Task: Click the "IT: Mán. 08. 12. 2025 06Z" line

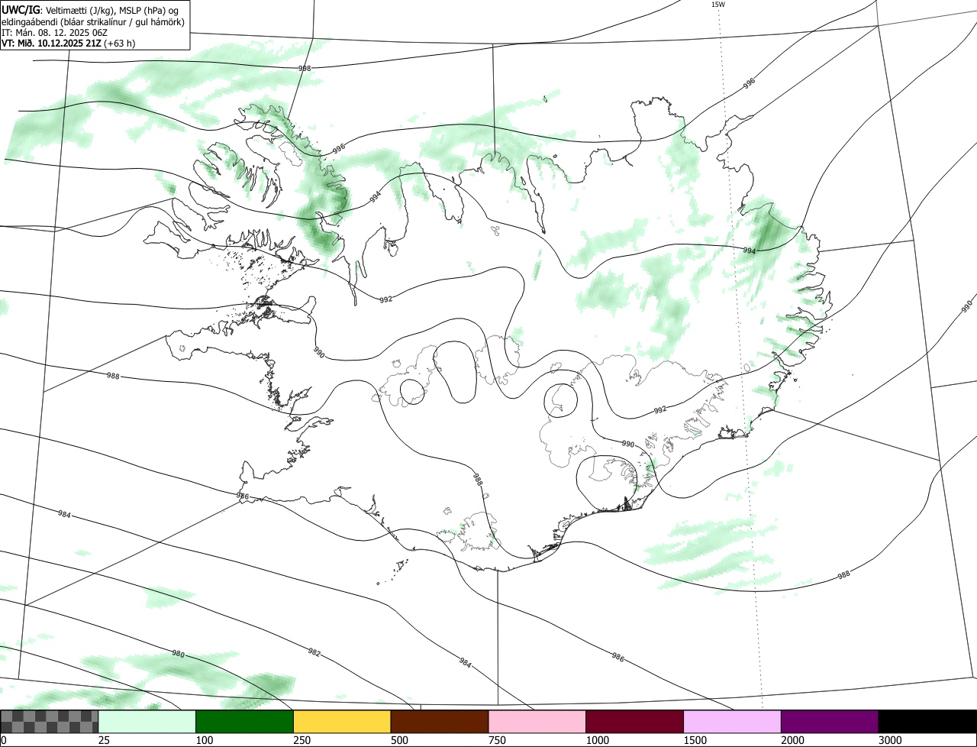Action: click(x=53, y=32)
